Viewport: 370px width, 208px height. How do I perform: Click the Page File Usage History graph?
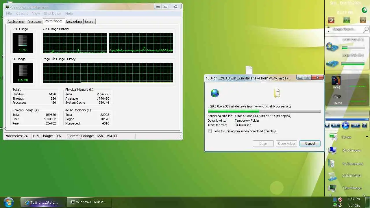(108, 73)
